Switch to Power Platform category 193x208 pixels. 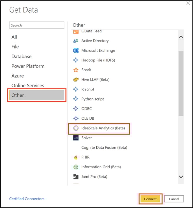pyautogui.click(x=37, y=66)
